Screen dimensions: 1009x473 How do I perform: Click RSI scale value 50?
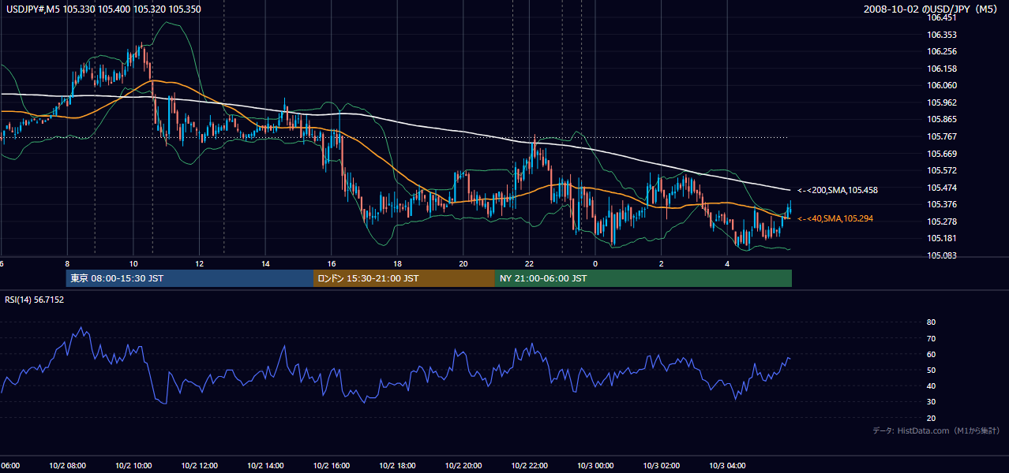pos(931,370)
